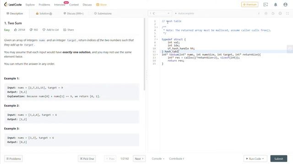293x164 pixels.
Task: Open the Explore menu
Action: (x=30, y=5)
